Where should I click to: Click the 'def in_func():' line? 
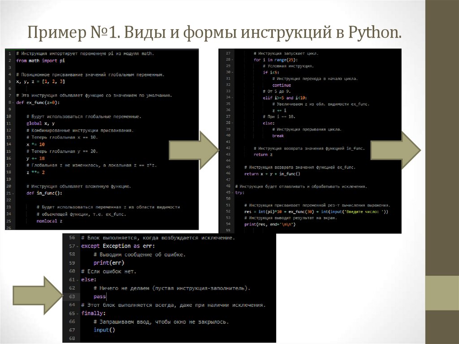[x=44, y=193]
